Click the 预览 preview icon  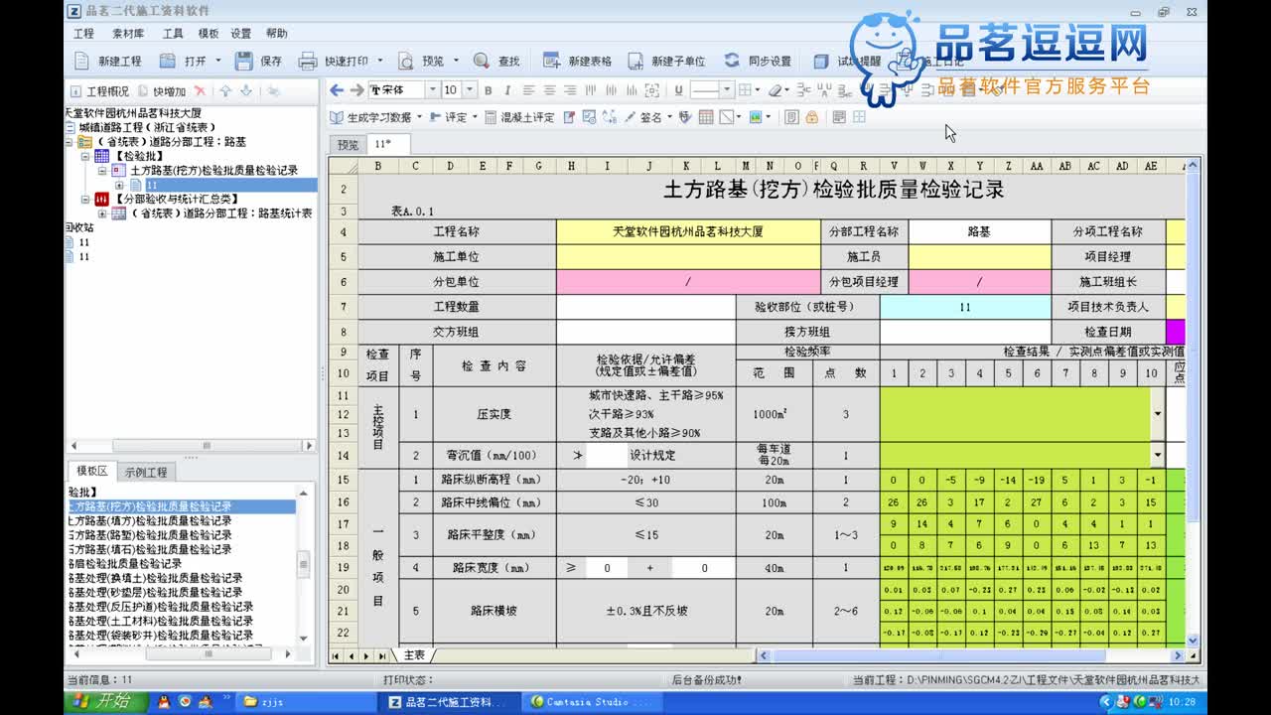point(407,61)
